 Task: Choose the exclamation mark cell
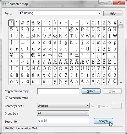pyautogui.click(x=11, y=23)
